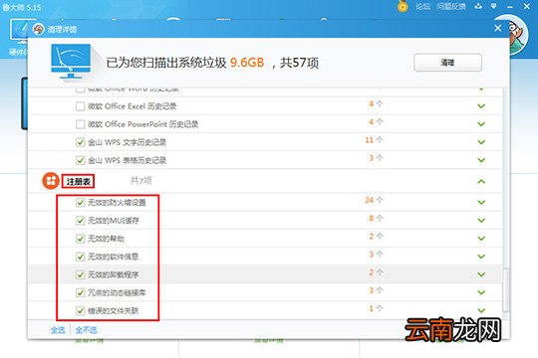Image resolution: width=538 pixels, height=358 pixels.
Task: Uncheck 错误的文件关联 checkbox
Action: tap(80, 310)
